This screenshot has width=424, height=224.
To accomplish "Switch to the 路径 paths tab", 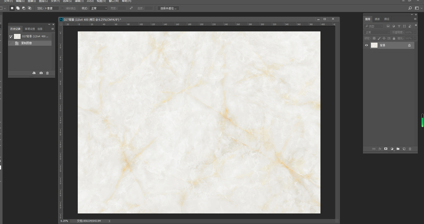I will (387, 19).
